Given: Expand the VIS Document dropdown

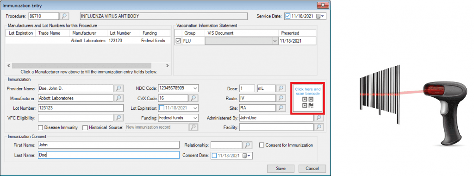Looking at the screenshot, I should coord(275,41).
